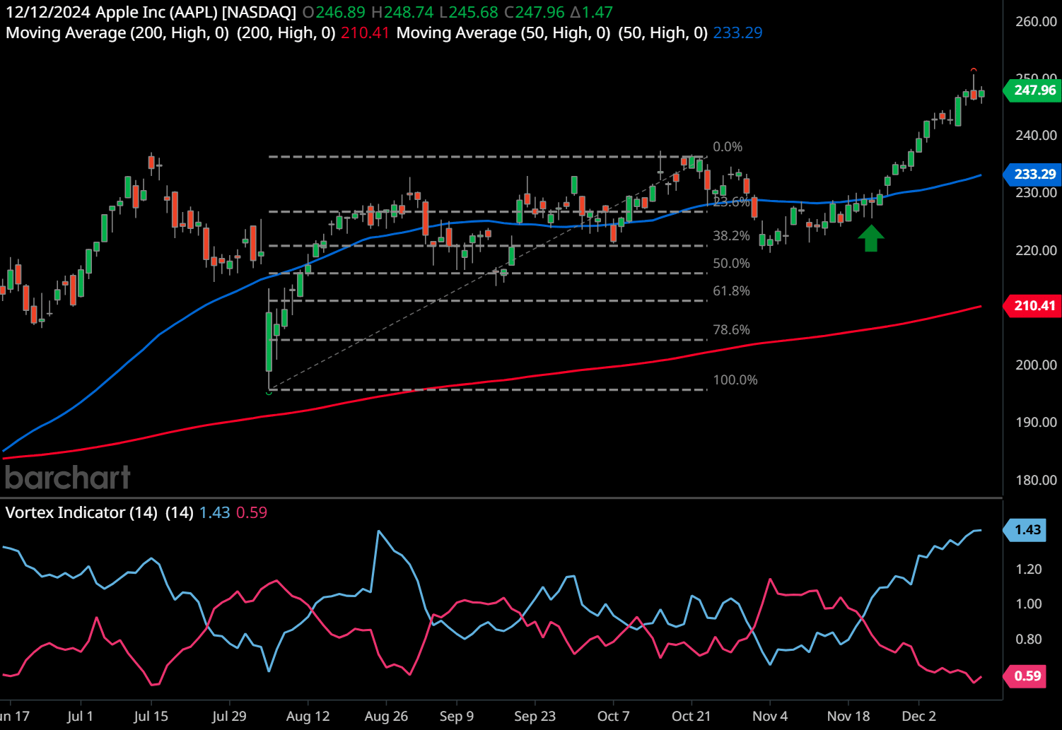The image size is (1062, 730).
Task: Click the 240.00 price axis label
Action: (x=1036, y=135)
